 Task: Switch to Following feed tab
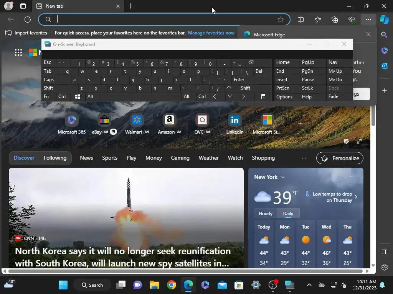point(55,158)
